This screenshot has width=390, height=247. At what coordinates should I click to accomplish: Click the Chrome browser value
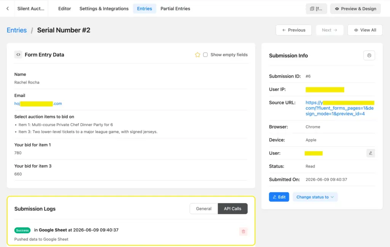tap(313, 127)
